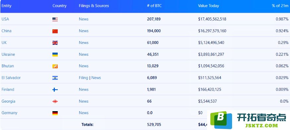Open the News link for Germany
Screen dimensions: 290x130
[x=84, y=113]
